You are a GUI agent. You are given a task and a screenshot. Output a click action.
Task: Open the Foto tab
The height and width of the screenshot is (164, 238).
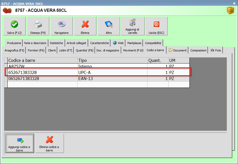(216, 50)
